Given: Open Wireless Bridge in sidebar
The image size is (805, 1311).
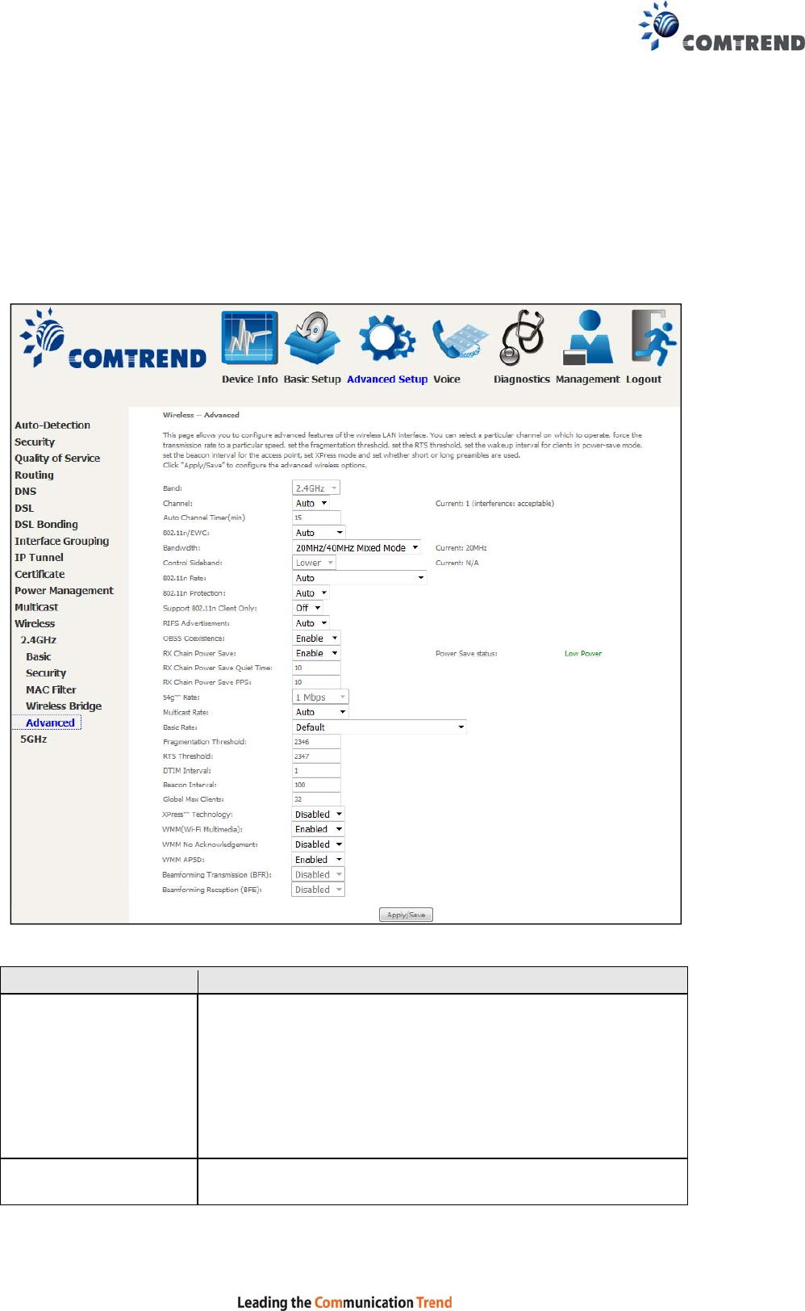Looking at the screenshot, I should coord(64,706).
